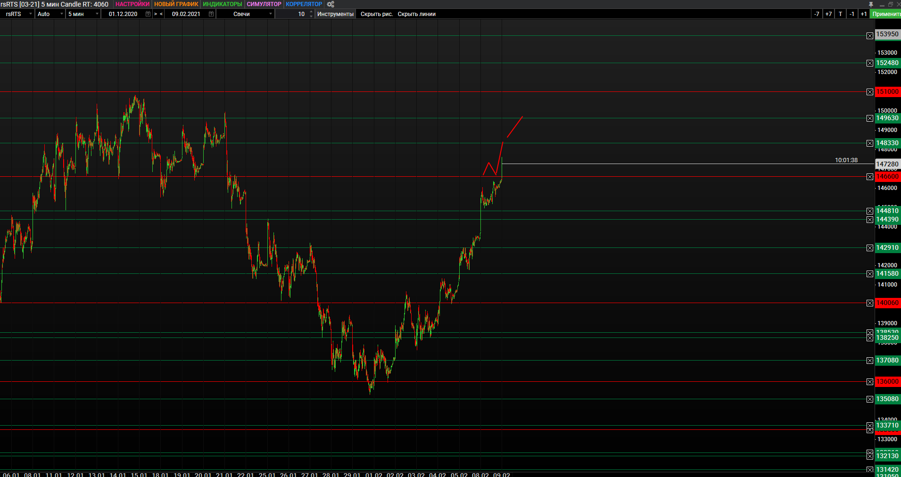This screenshot has width=901, height=477.
Task: Remove the 142910 level line marker
Action: [x=870, y=248]
